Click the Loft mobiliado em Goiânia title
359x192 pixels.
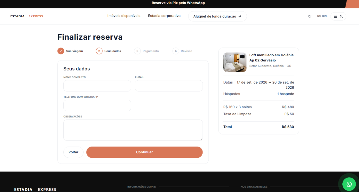click(271, 58)
